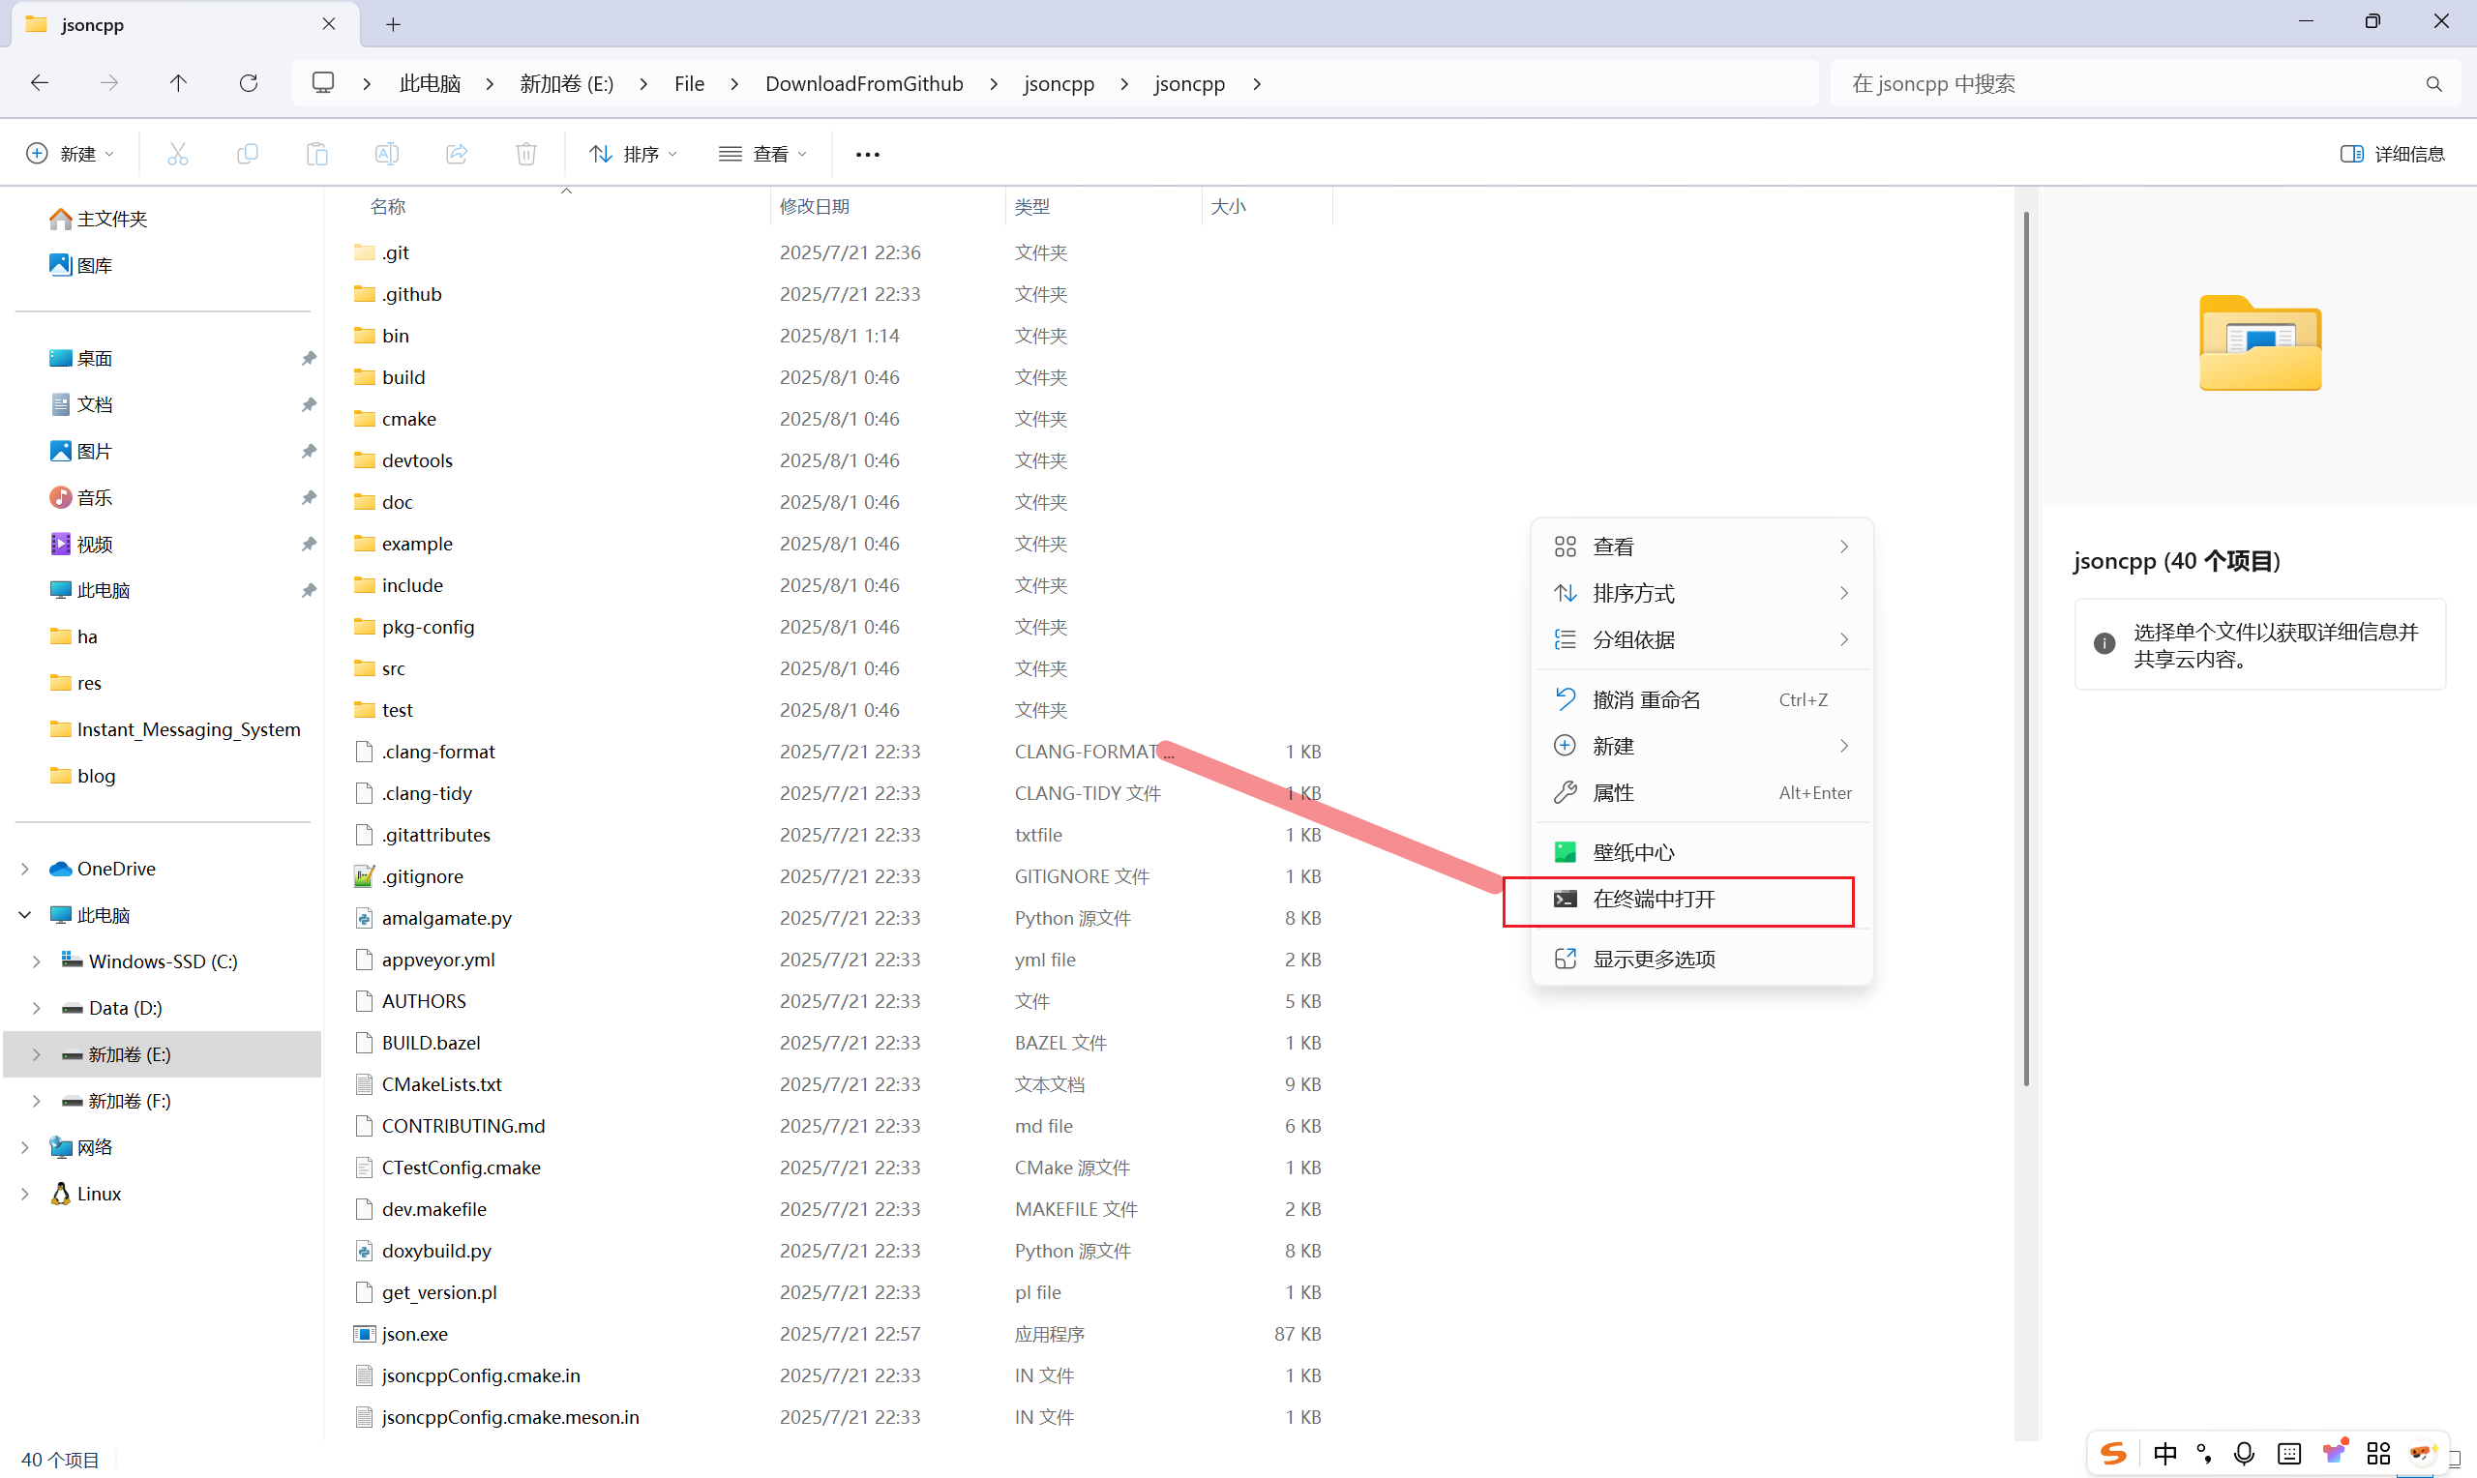2477x1478 pixels.
Task: Collapse the 此电脑 tree in the sidebar
Action: pyautogui.click(x=24, y=914)
